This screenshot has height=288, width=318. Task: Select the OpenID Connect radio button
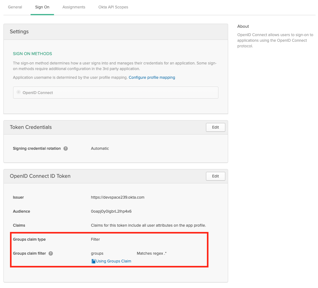[19, 92]
